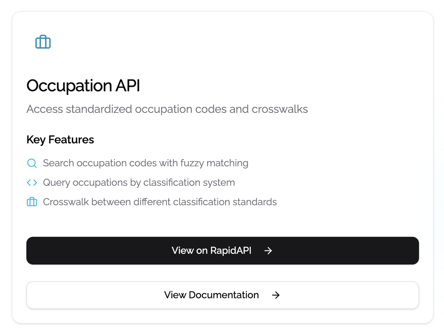Open the View on RapidAPI button
The image size is (444, 334).
point(212,251)
